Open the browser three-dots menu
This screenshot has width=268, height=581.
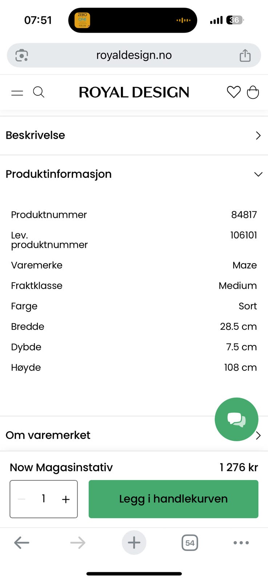tap(241, 543)
